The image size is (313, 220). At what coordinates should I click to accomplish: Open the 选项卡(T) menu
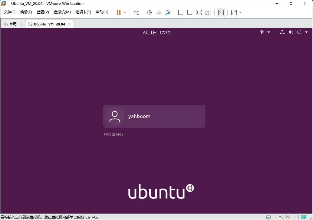click(83, 12)
